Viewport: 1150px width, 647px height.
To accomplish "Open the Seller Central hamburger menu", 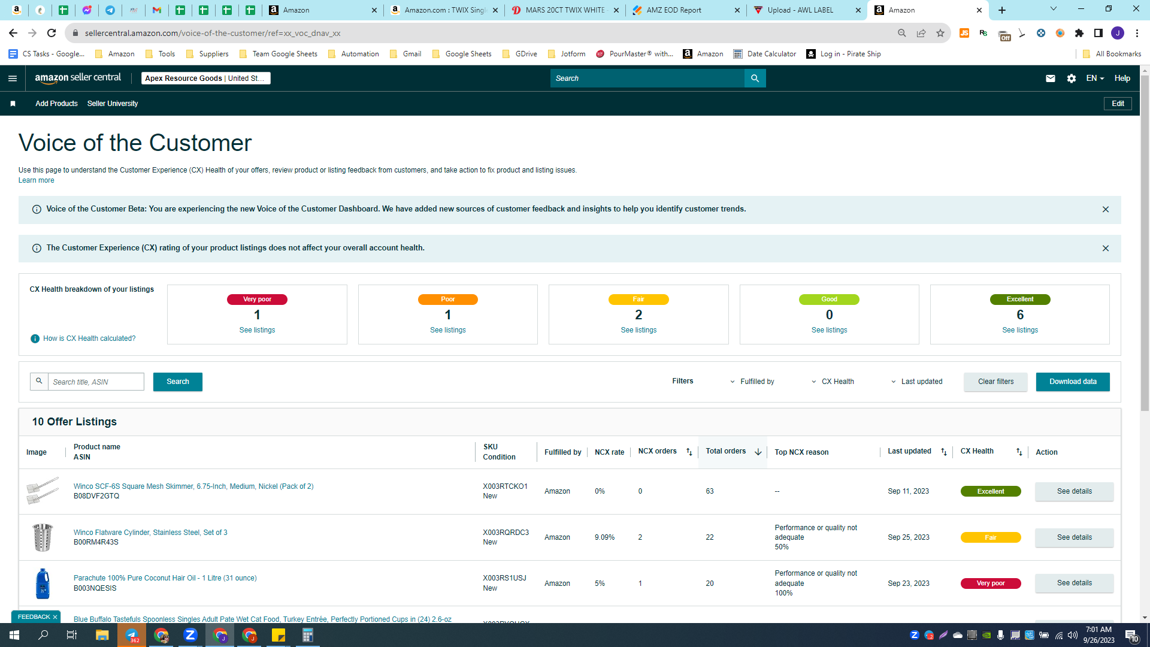I will click(13, 78).
